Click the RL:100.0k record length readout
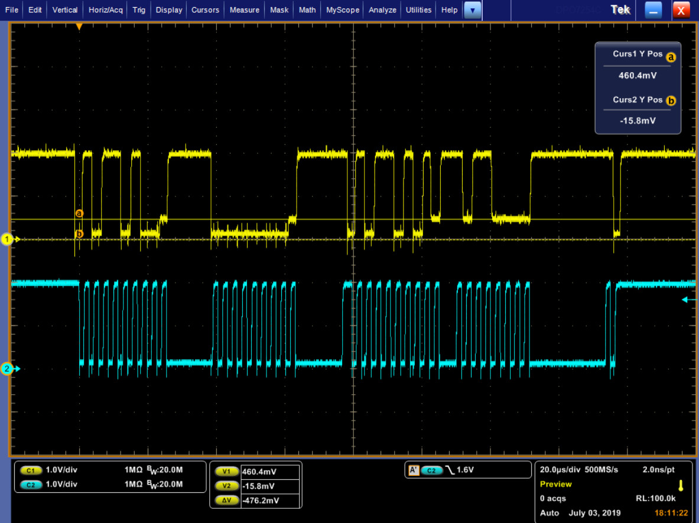The image size is (699, 523). click(x=655, y=499)
